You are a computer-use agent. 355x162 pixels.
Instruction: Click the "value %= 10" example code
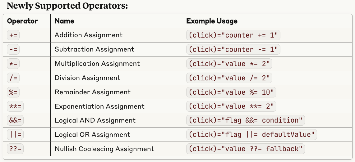[231, 92]
